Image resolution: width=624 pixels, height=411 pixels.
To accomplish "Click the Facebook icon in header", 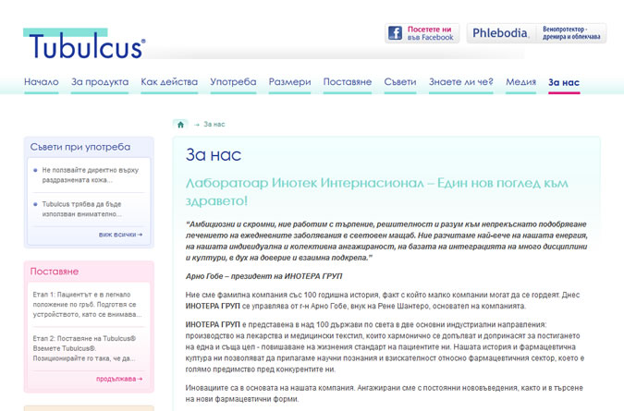I will 395,33.
